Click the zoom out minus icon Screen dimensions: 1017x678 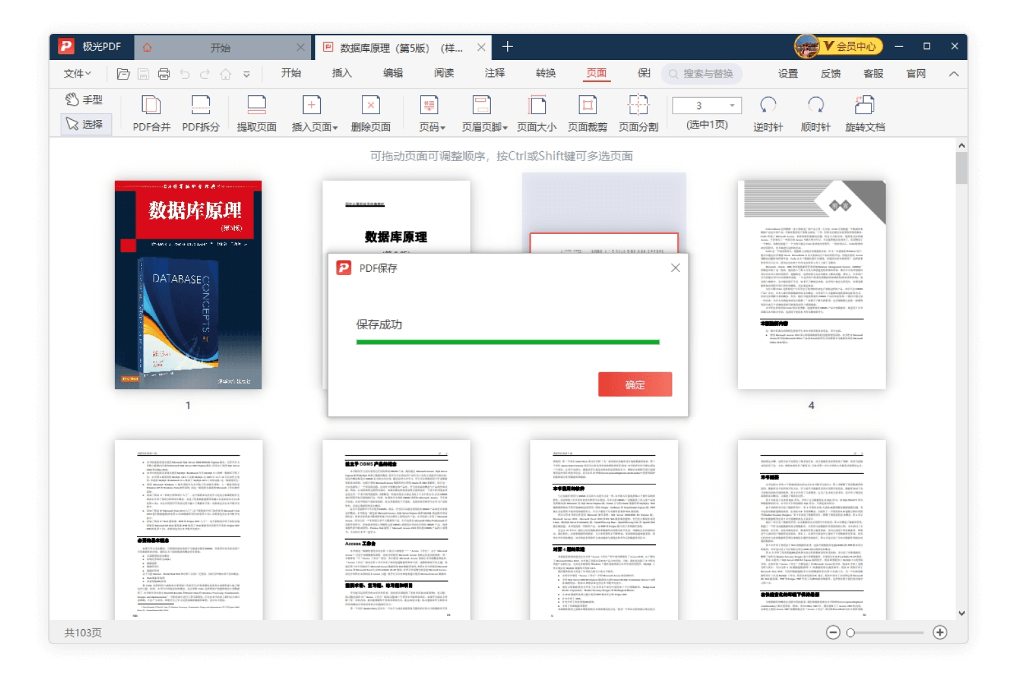click(833, 632)
